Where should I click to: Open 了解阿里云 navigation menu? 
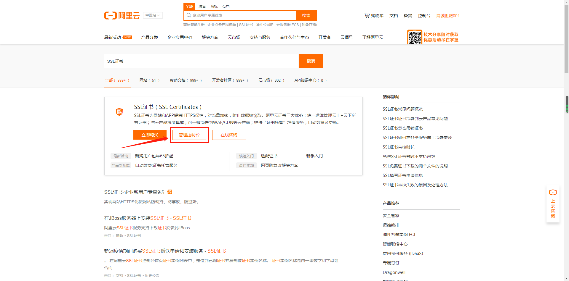pos(373,37)
